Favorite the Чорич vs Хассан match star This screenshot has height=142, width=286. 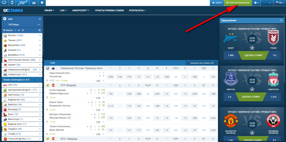pyautogui.click(x=47, y=110)
